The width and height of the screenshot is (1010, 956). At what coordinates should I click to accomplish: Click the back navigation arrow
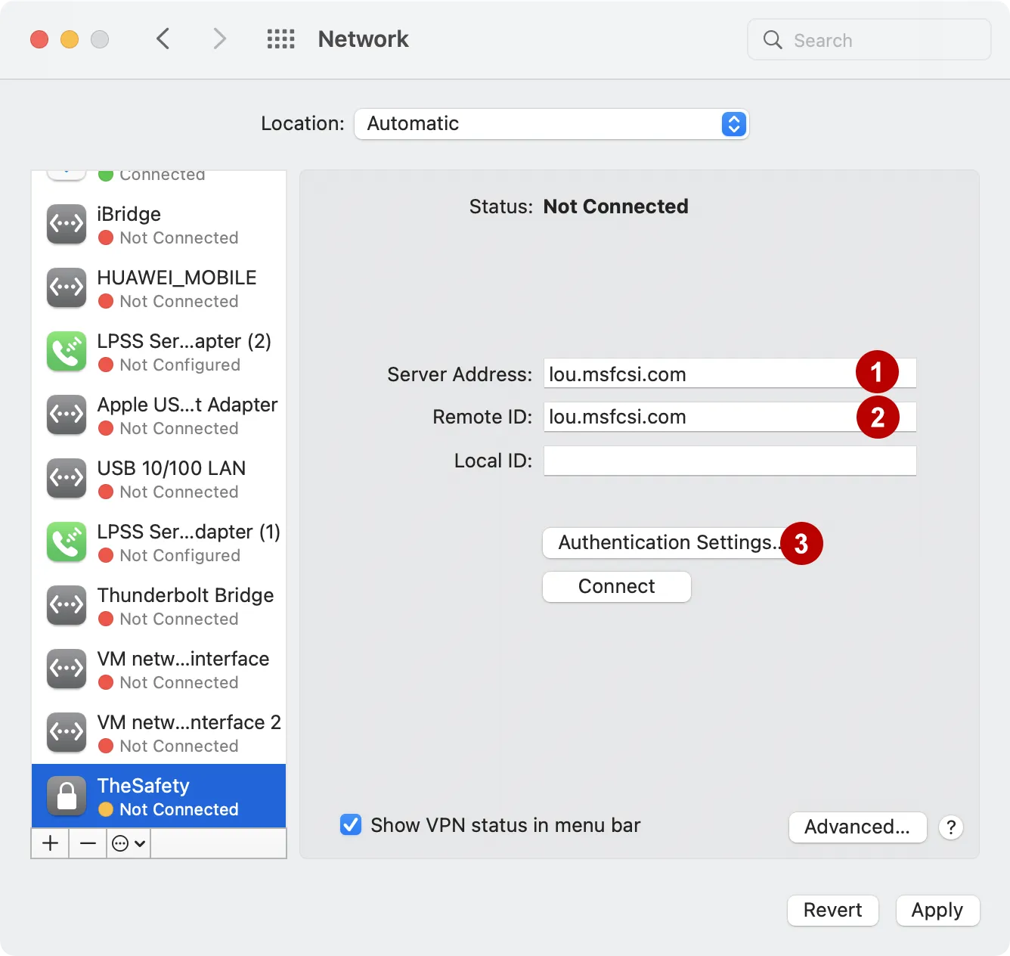pos(163,39)
